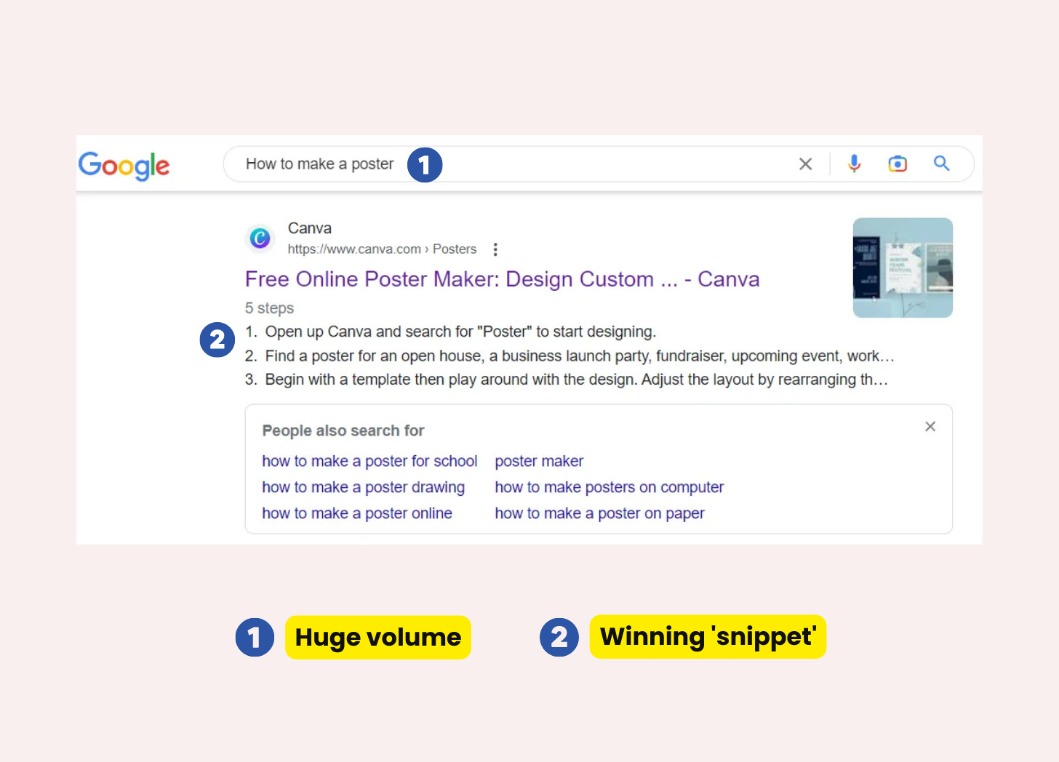Open 'how to make a poster for school'
Image resolution: width=1059 pixels, height=762 pixels.
(x=369, y=461)
